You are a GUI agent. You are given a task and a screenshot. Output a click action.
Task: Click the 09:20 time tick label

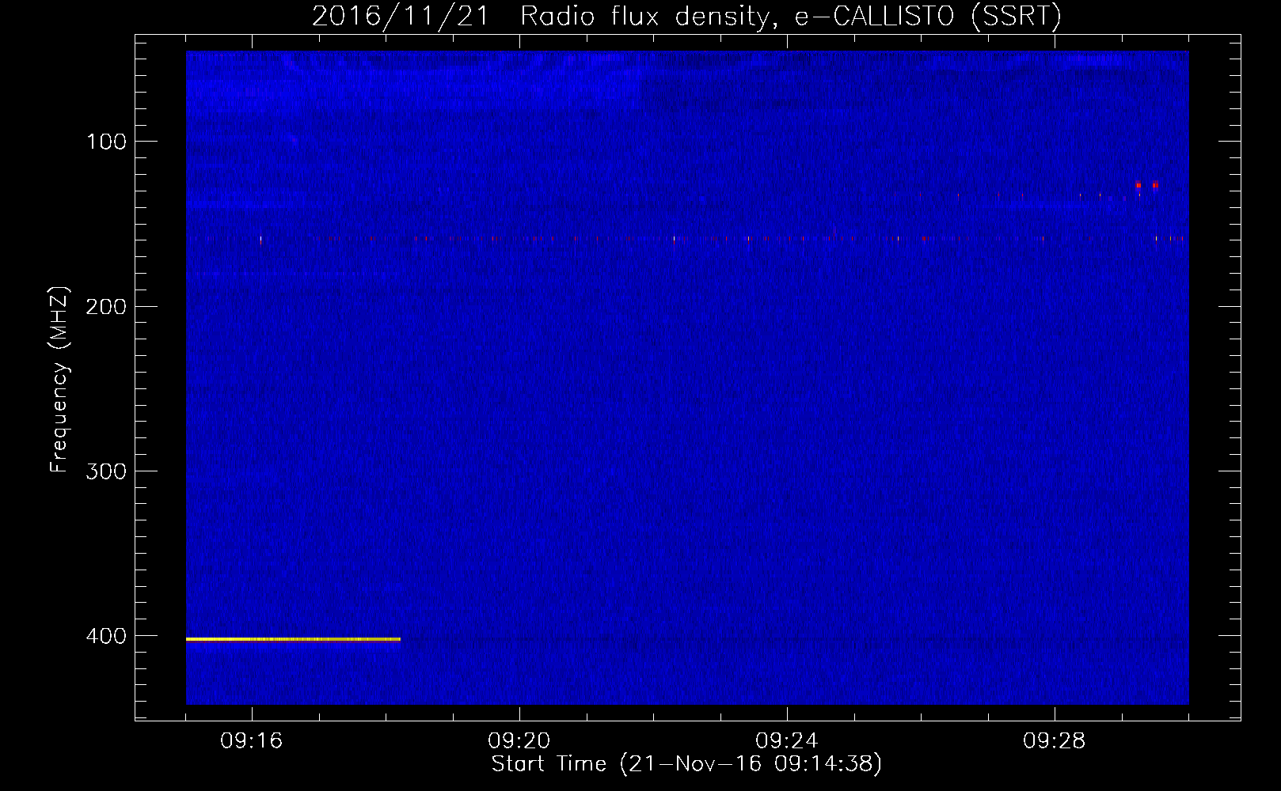click(519, 741)
